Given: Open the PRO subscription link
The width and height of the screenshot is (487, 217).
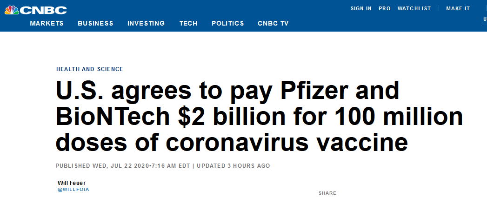Looking at the screenshot, I should coord(385,9).
